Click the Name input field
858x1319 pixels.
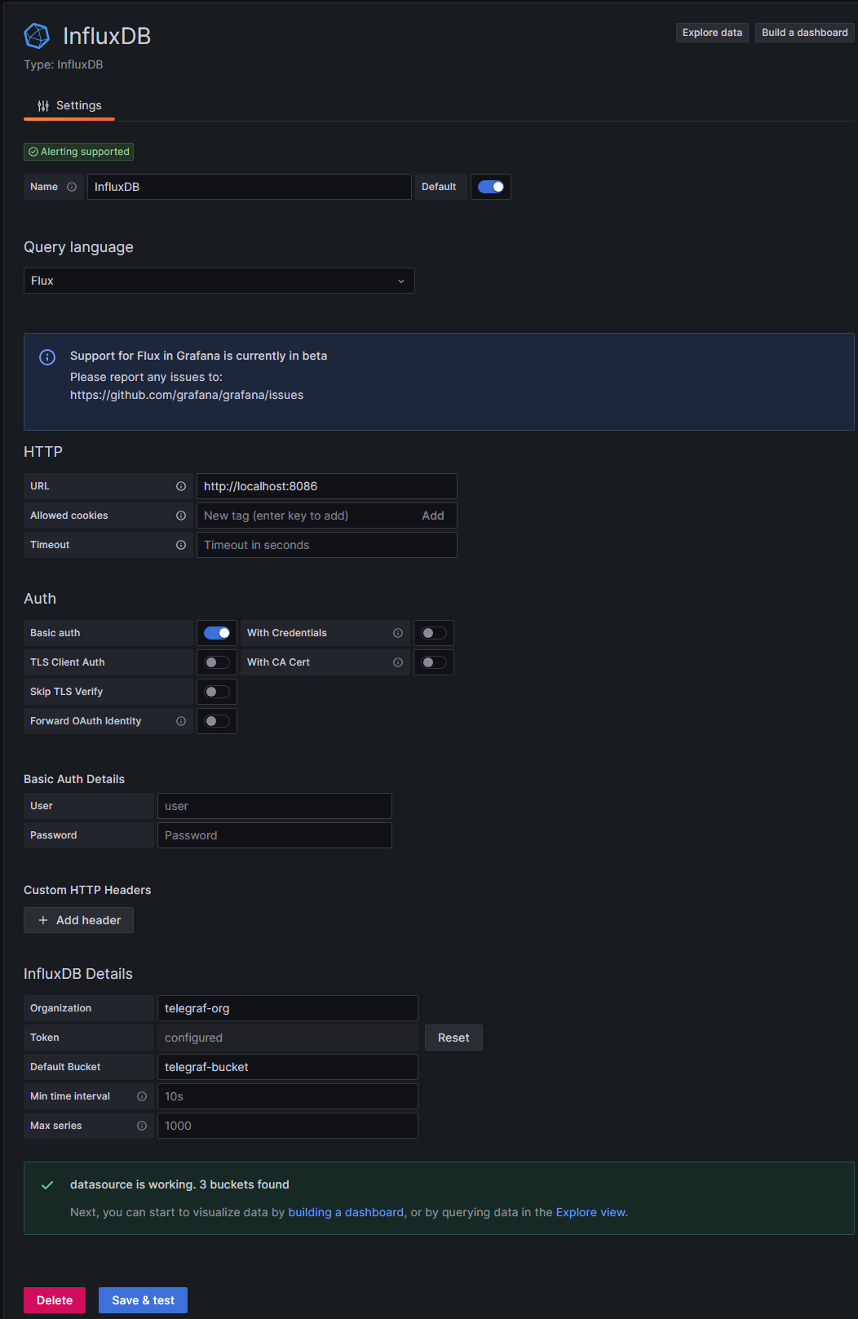[250, 187]
